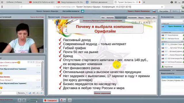The image size is (184, 103).
Task: Select the highlighted room Проект Экспресс-Карьера
Action: pos(172,77)
